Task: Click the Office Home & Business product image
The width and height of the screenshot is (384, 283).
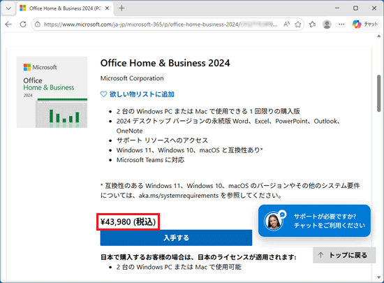Action: (x=52, y=92)
